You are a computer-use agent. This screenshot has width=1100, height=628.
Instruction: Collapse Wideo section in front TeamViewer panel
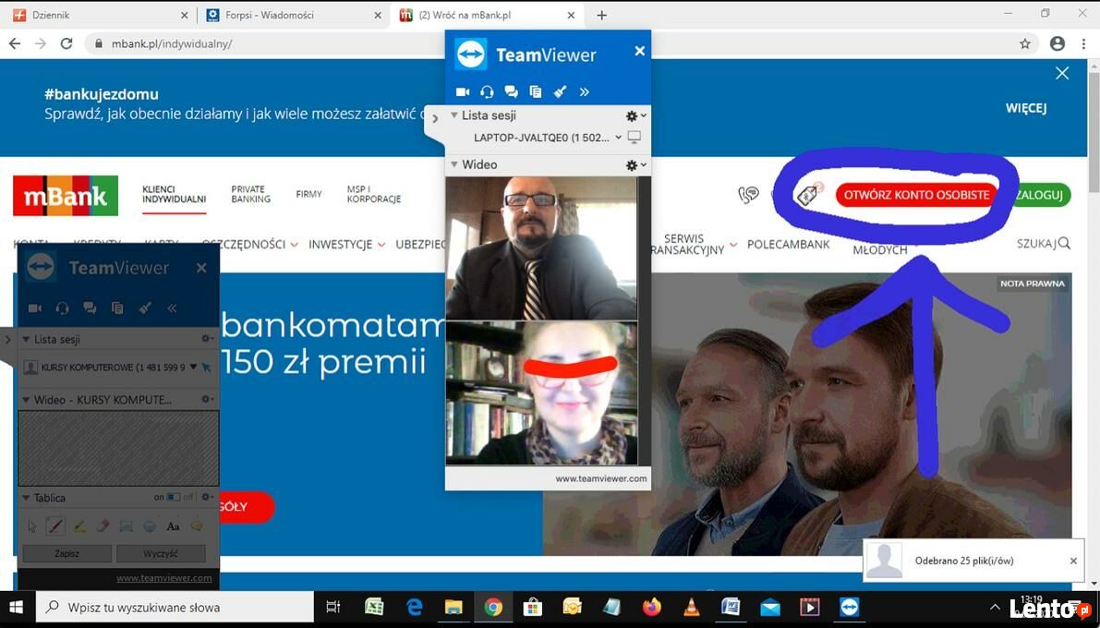coord(453,164)
